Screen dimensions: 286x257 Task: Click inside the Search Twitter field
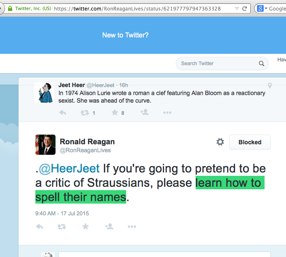(x=222, y=64)
